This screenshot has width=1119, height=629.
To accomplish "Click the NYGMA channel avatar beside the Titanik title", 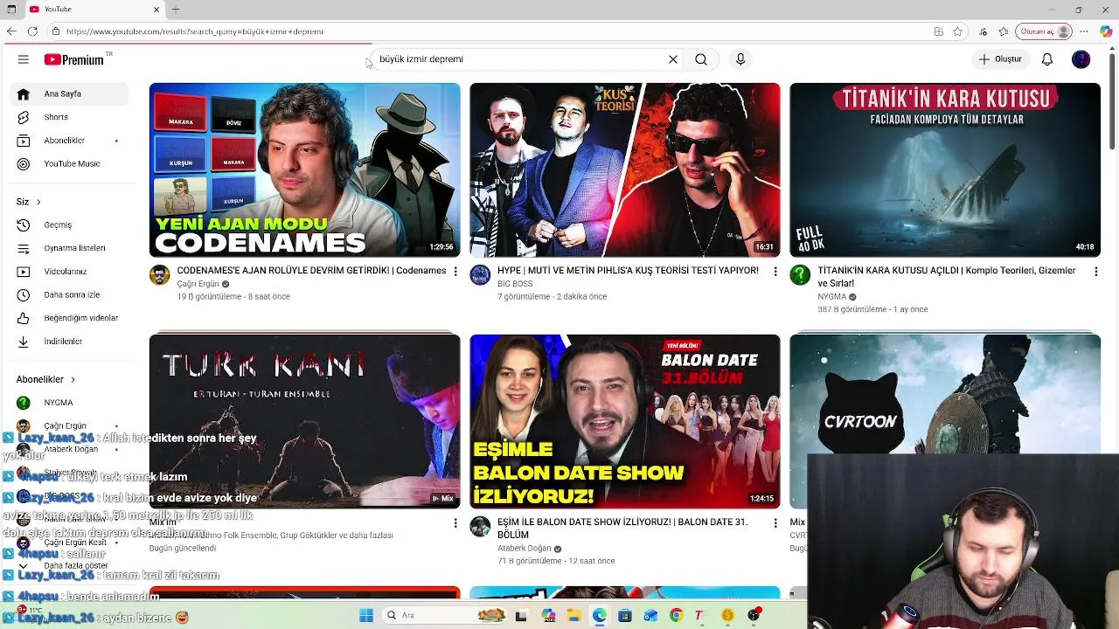I will pyautogui.click(x=800, y=275).
